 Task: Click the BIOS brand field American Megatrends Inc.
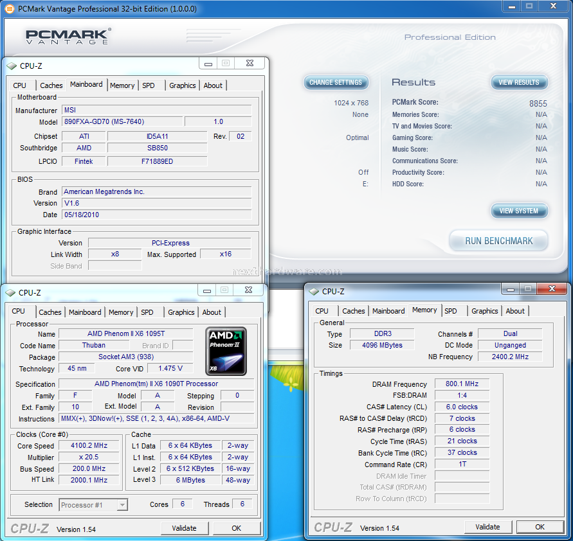(157, 191)
